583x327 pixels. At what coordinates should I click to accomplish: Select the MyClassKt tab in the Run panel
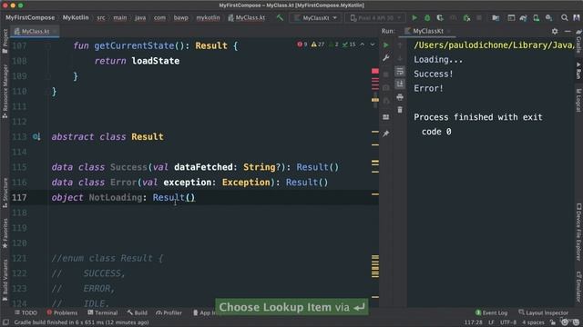428,31
